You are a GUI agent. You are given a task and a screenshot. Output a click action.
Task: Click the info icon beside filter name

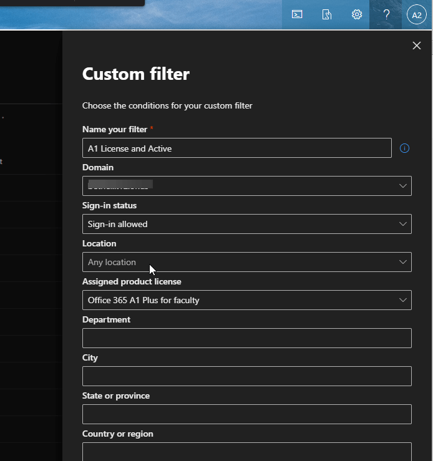click(x=404, y=148)
